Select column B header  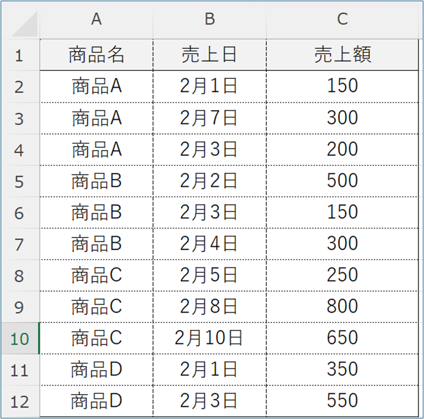click(x=210, y=20)
